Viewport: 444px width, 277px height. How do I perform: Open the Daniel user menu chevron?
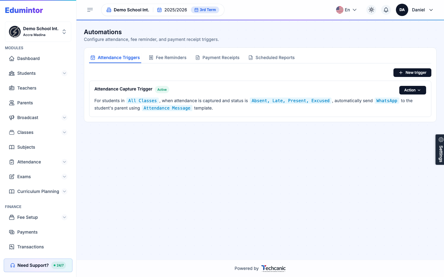coord(431,10)
